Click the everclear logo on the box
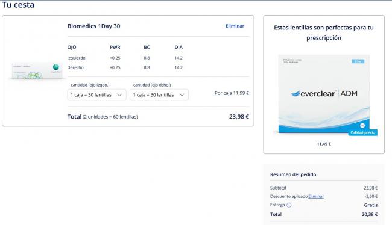This screenshot has height=225, width=392. 313,93
